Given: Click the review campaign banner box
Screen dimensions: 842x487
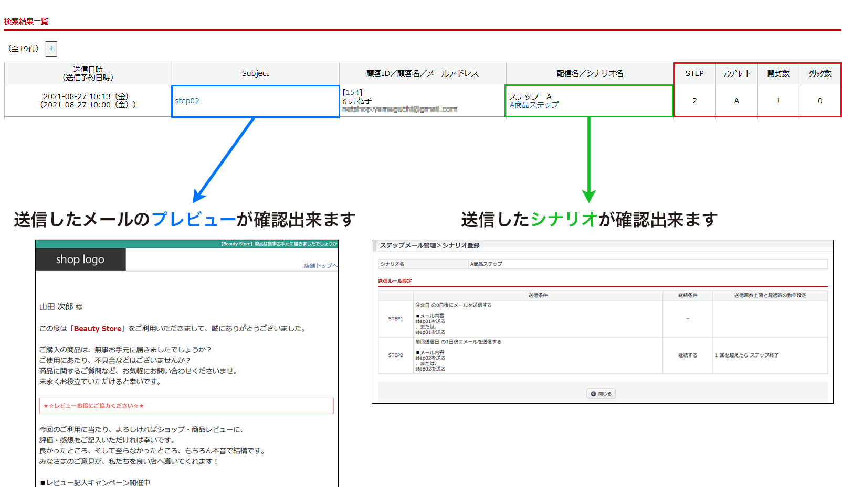Looking at the screenshot, I should pos(186,406).
